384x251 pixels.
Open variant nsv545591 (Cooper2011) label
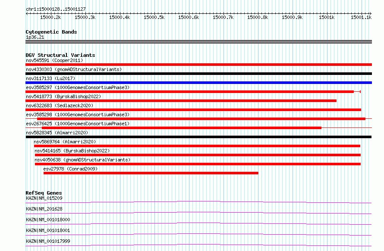tap(54, 60)
